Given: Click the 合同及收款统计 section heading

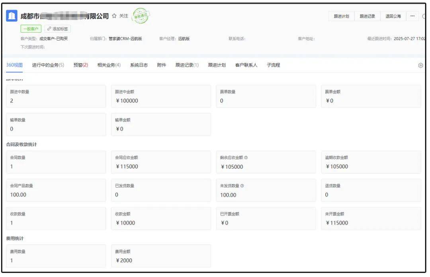Looking at the screenshot, I should point(21,144).
